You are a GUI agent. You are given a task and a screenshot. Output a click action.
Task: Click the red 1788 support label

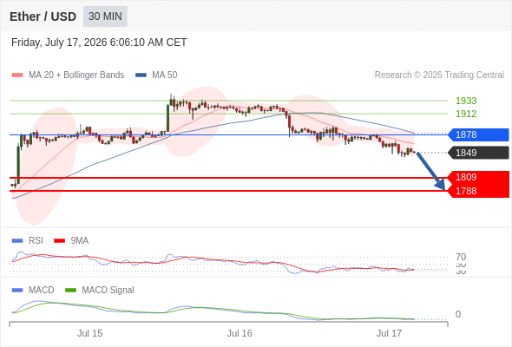pos(478,191)
